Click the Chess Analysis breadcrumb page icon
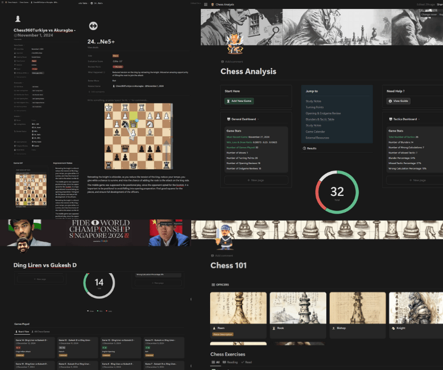 tap(213, 4)
